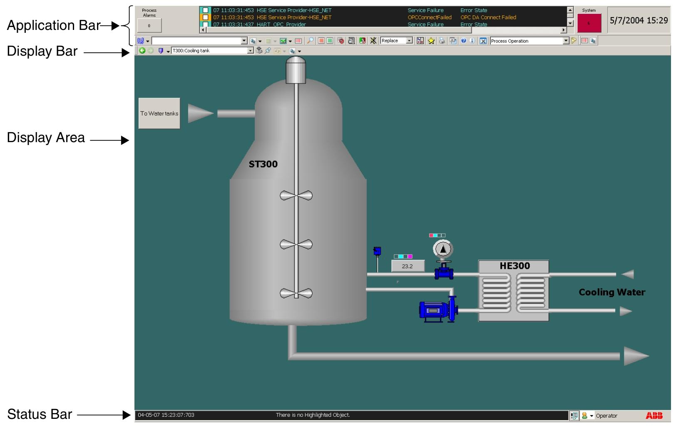Click the printer icon in toolbar
676x428 pixels.
coord(442,41)
